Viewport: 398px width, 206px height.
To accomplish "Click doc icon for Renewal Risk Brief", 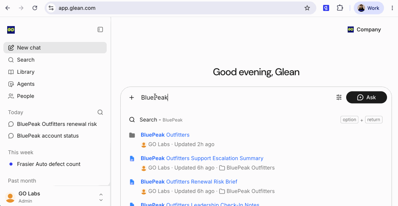I will [132, 182].
